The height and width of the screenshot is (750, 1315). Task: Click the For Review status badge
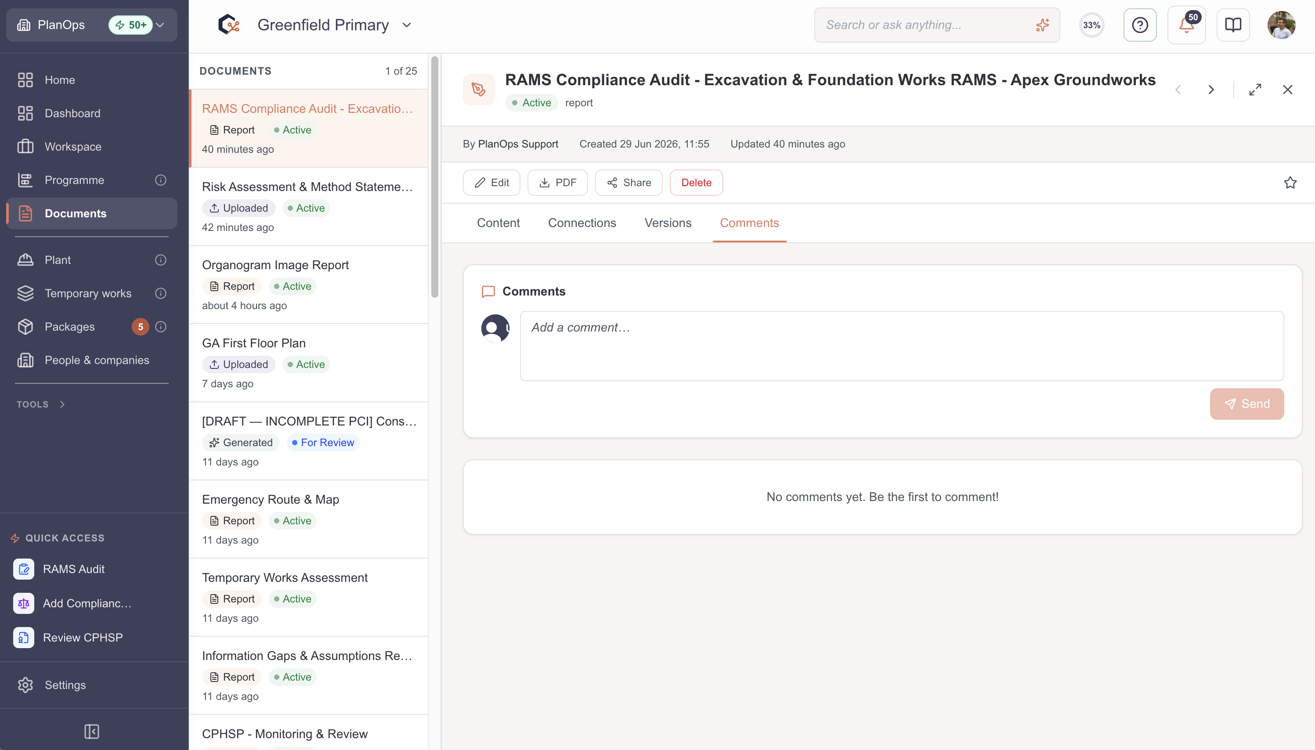pyautogui.click(x=323, y=443)
